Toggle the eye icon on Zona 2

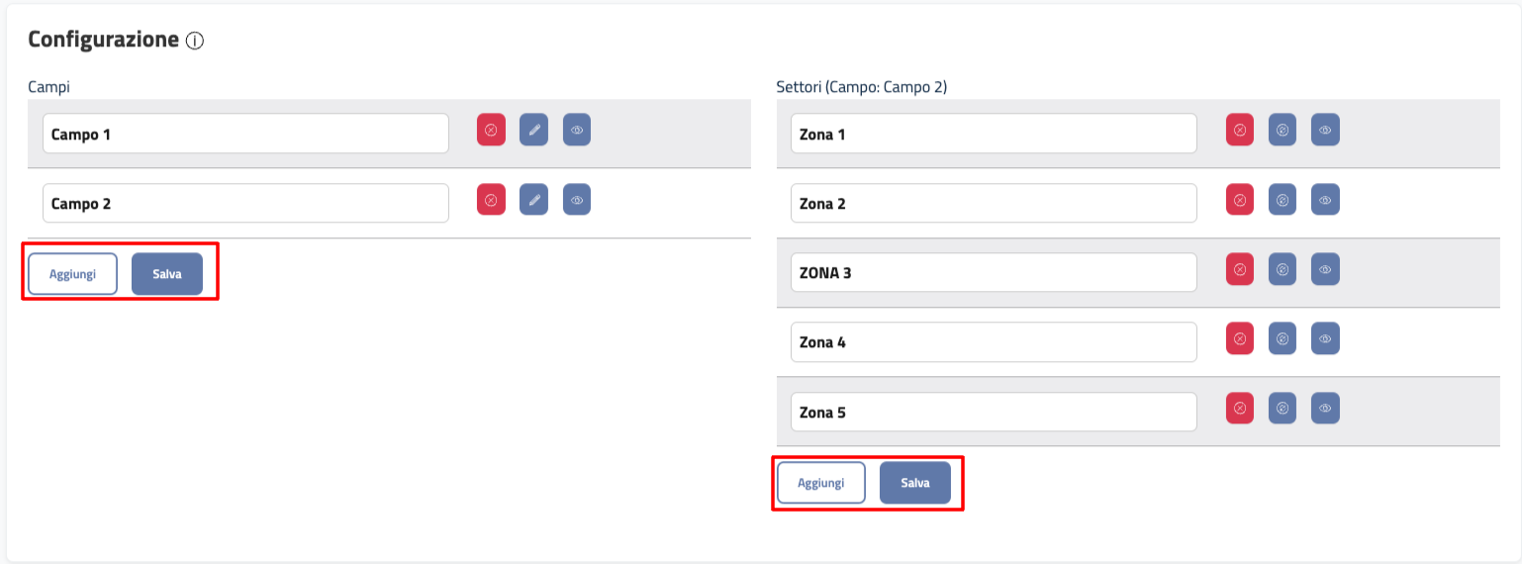pyautogui.click(x=1325, y=200)
